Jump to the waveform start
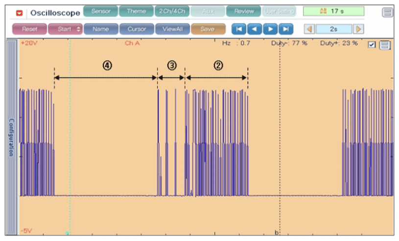Screen dimensions: 399x241 coord(238,29)
